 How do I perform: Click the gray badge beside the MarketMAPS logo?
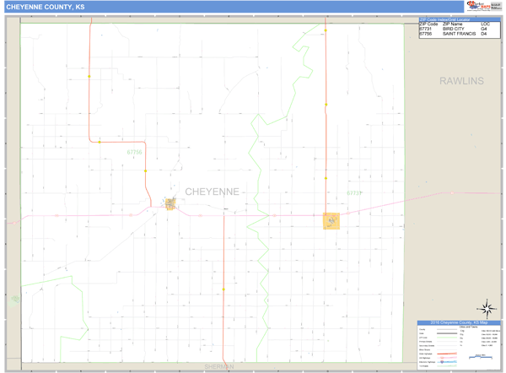tap(496, 6)
